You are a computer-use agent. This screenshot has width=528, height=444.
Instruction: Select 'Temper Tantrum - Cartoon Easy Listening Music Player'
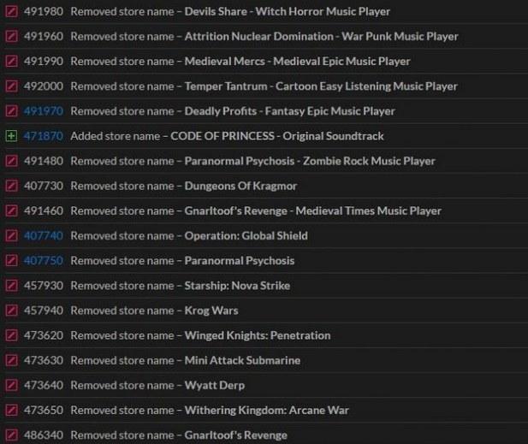[321, 86]
